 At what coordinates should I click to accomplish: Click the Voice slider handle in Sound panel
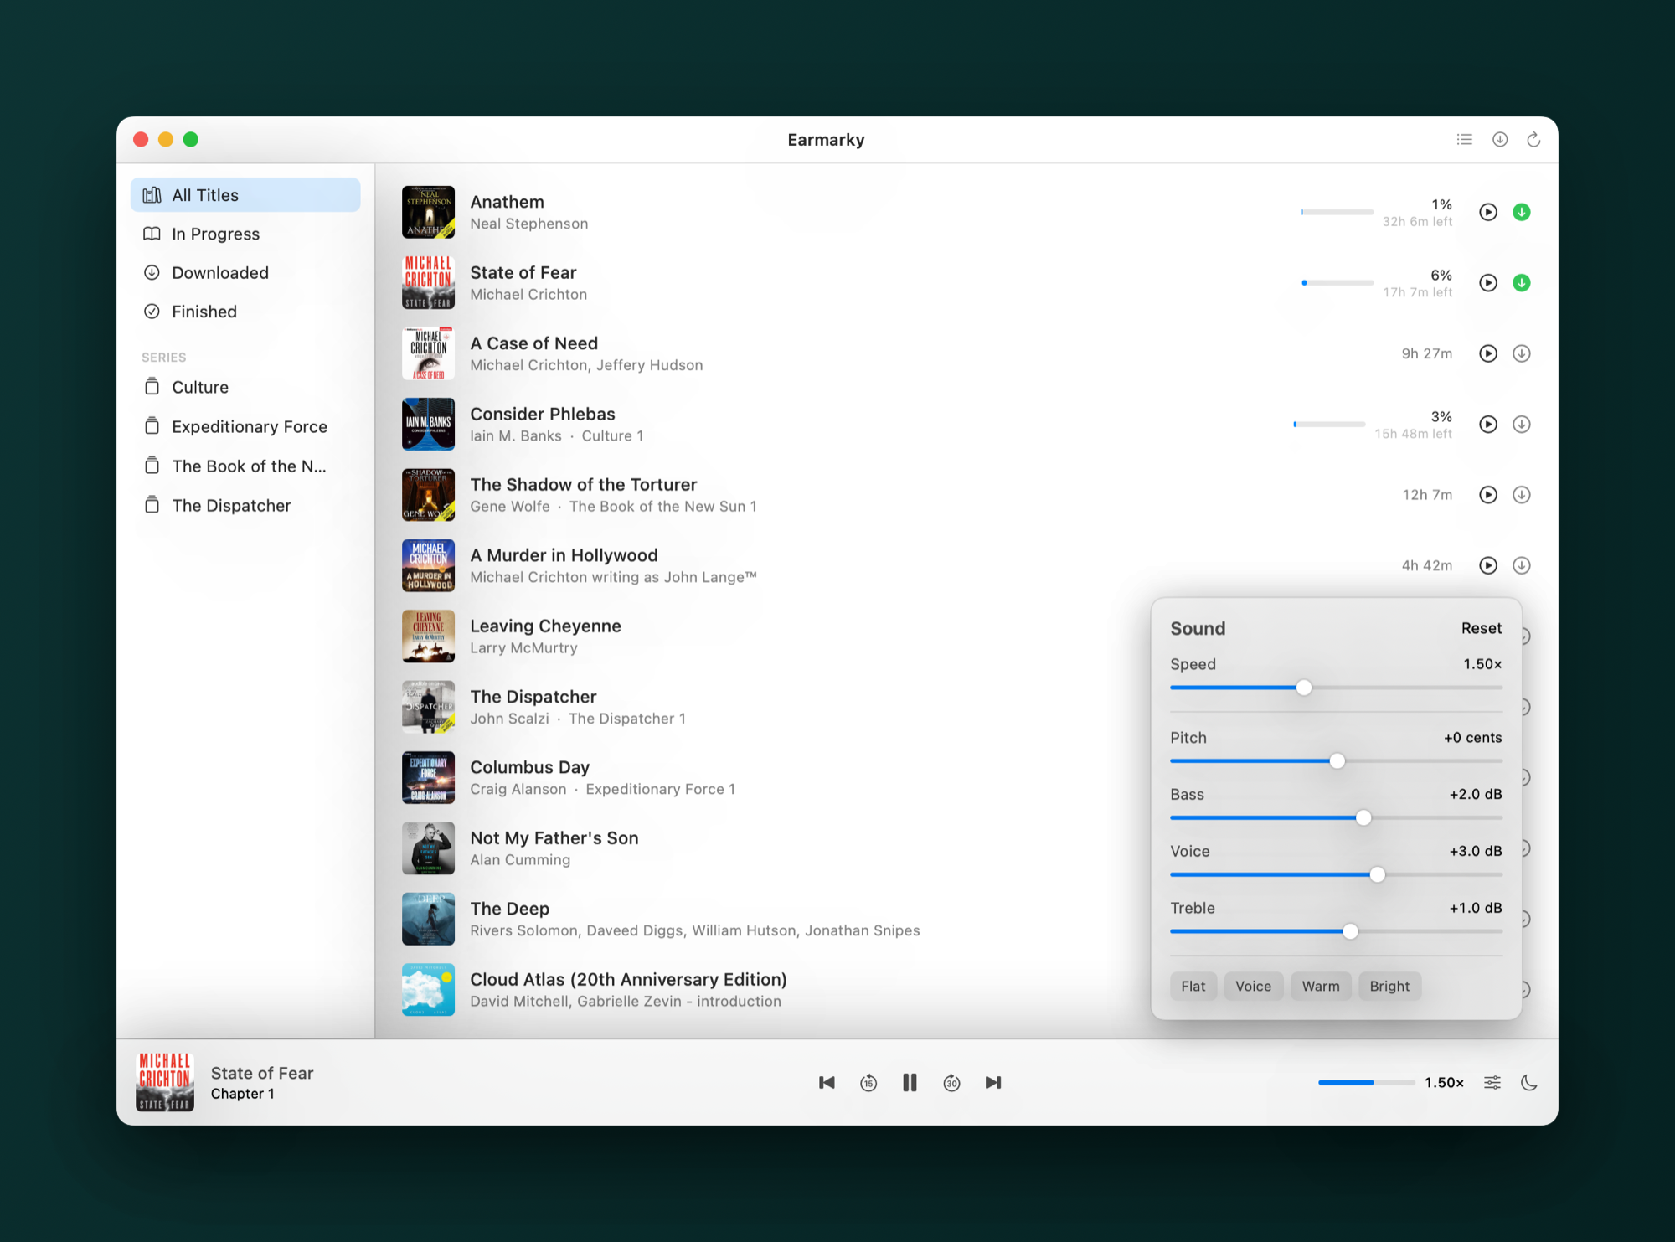point(1378,874)
